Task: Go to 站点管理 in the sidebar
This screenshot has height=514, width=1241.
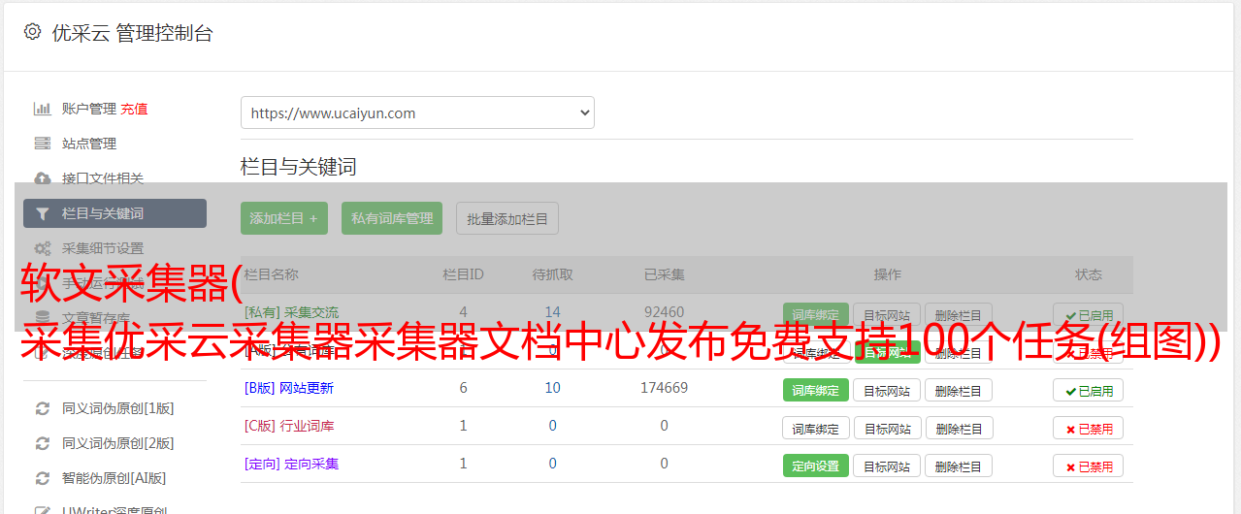Action: coord(89,144)
